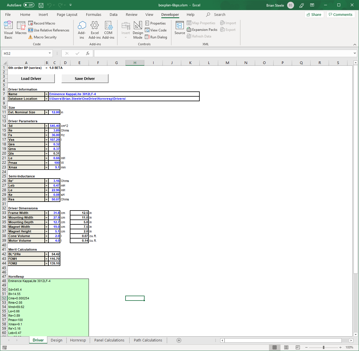Switch to the Home ribbon tab

(25, 14)
